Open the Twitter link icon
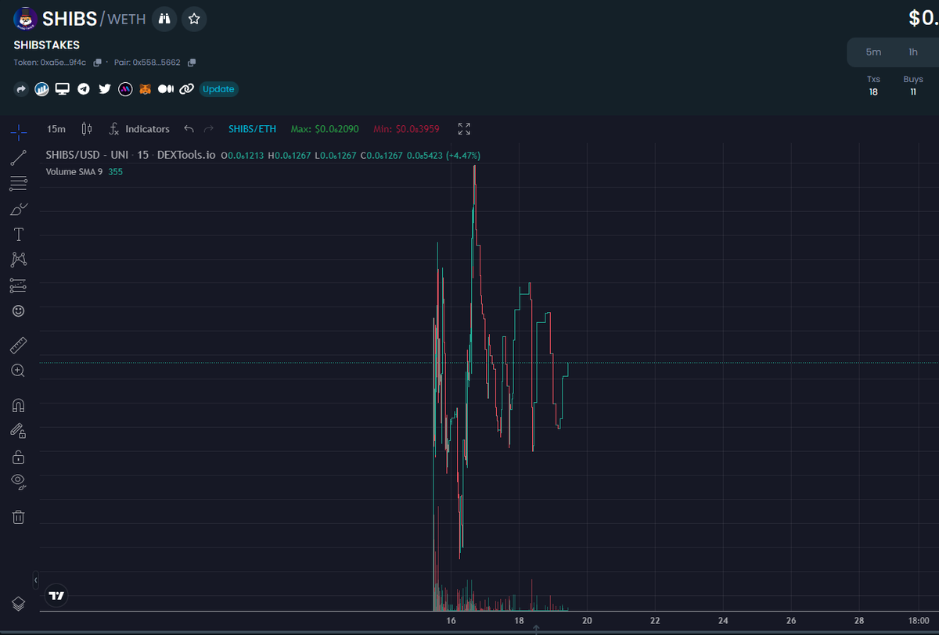 click(x=104, y=89)
